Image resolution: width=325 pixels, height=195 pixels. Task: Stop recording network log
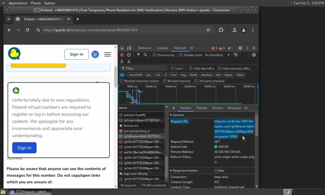point(122,55)
